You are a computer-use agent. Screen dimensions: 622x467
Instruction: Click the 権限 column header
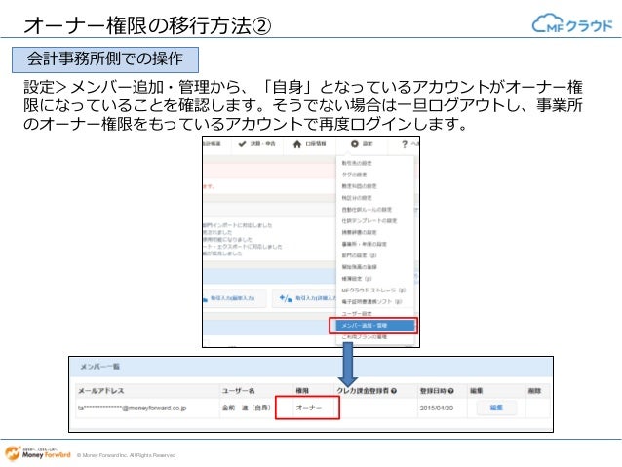(x=302, y=391)
